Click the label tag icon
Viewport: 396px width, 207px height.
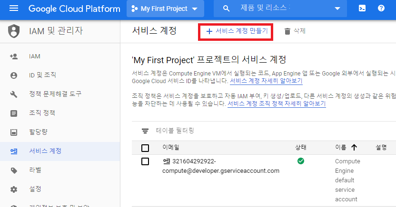[x=14, y=170]
